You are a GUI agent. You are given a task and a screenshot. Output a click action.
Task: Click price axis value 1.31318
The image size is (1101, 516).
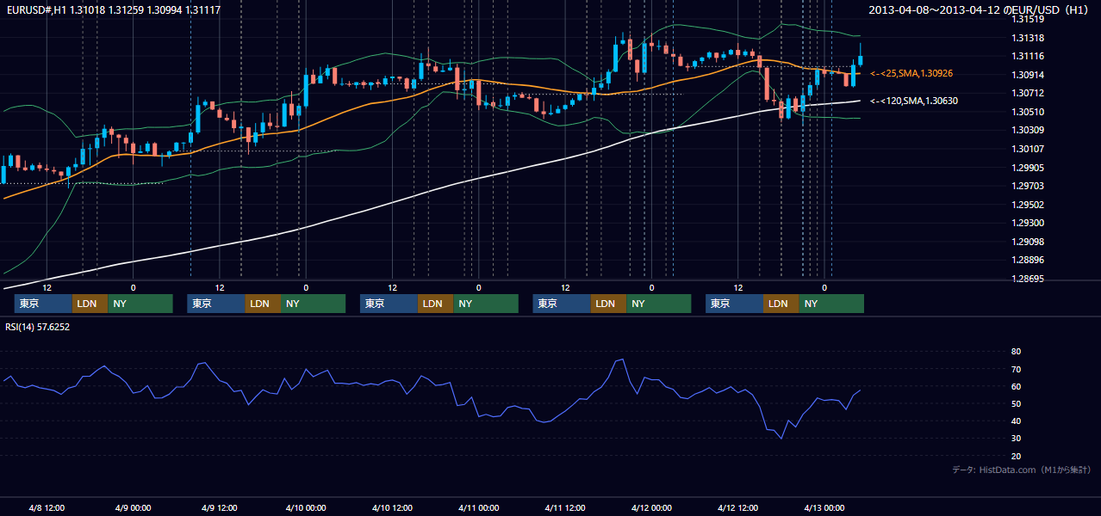tap(1028, 38)
